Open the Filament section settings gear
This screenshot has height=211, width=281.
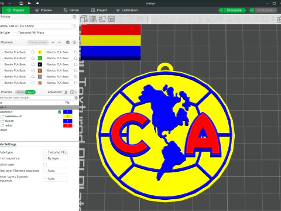[74, 42]
